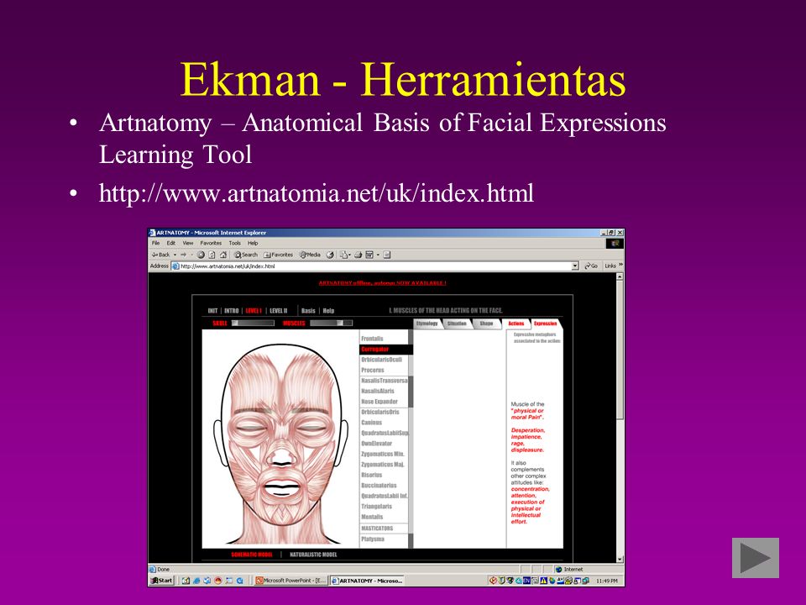
Task: Click the History toolbar icon
Action: pos(330,255)
